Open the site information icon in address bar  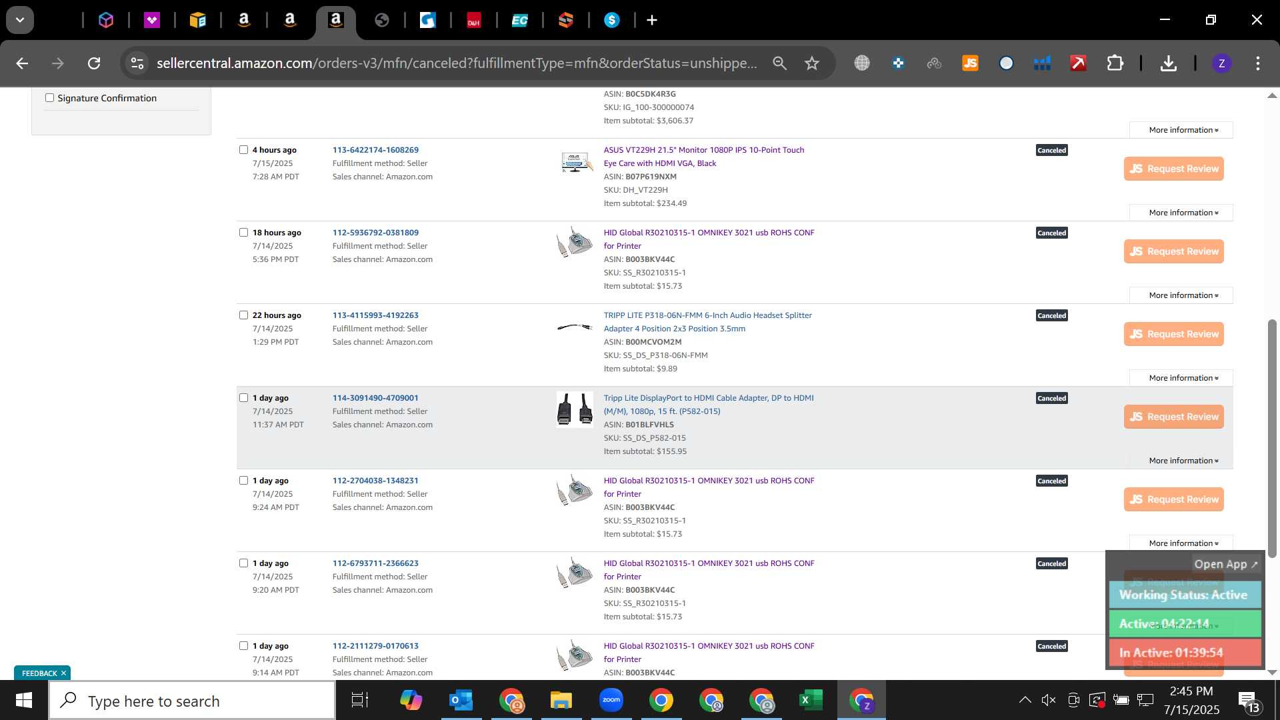pos(137,63)
